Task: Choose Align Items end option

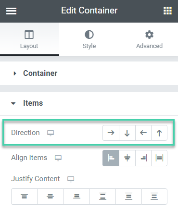Action: point(143,158)
